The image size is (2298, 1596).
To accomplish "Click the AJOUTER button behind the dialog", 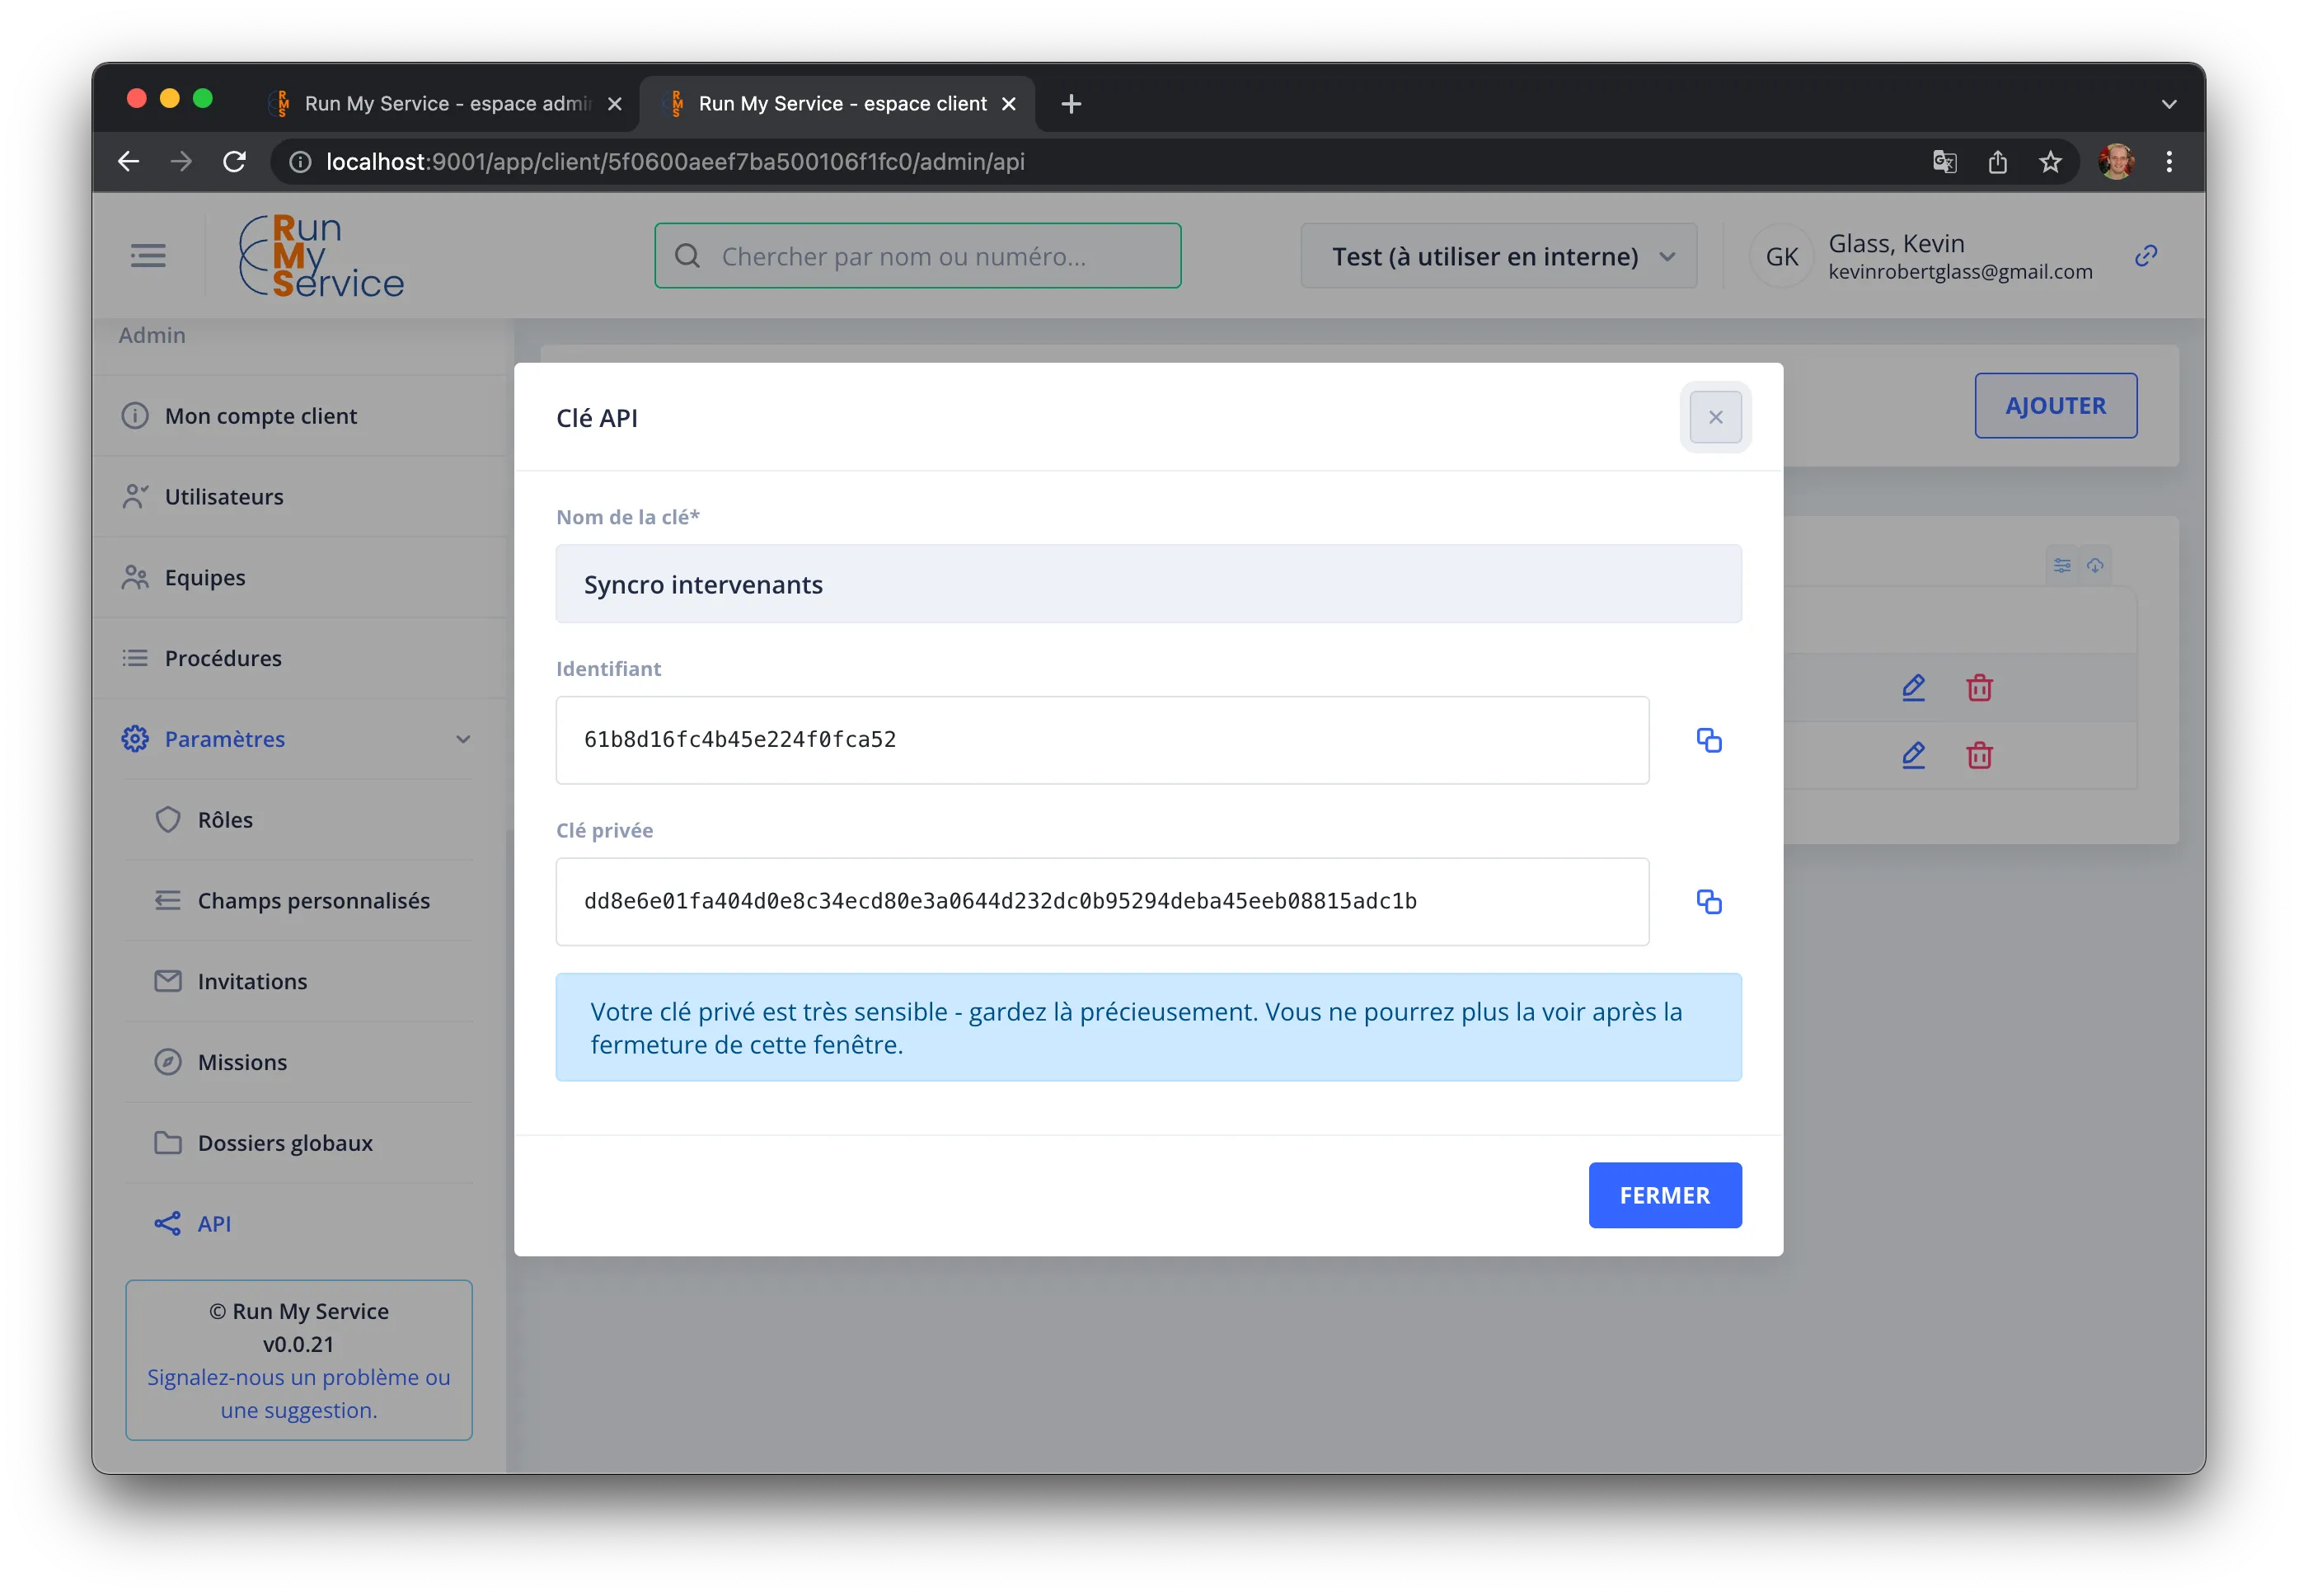I will [2055, 405].
